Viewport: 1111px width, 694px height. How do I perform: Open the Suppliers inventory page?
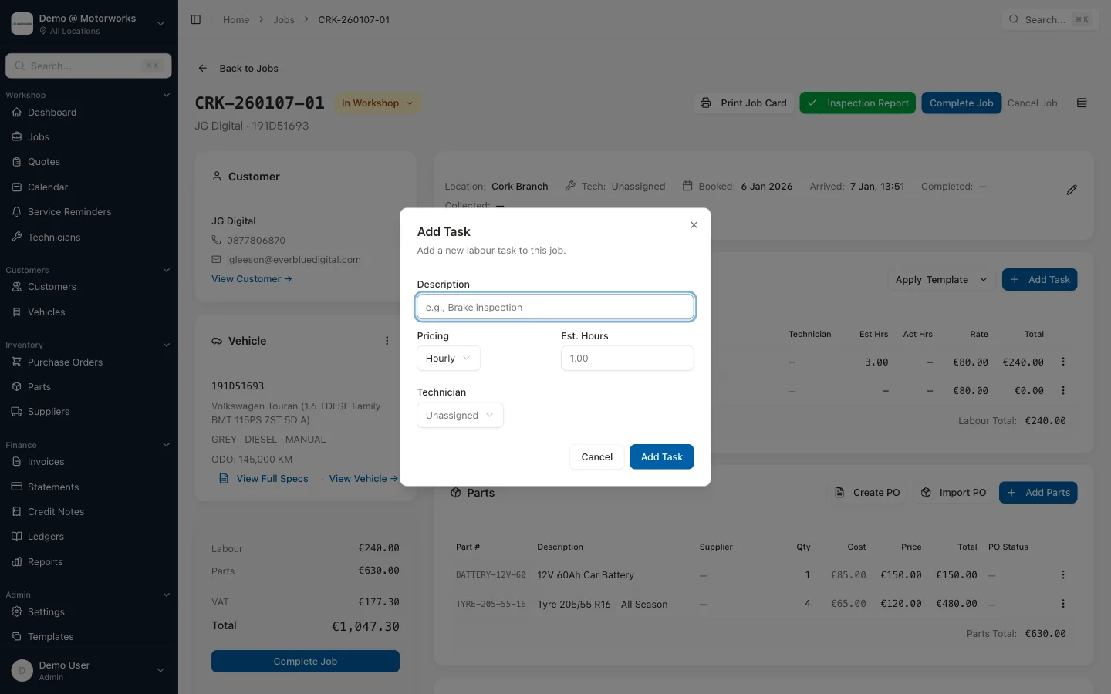click(x=49, y=411)
